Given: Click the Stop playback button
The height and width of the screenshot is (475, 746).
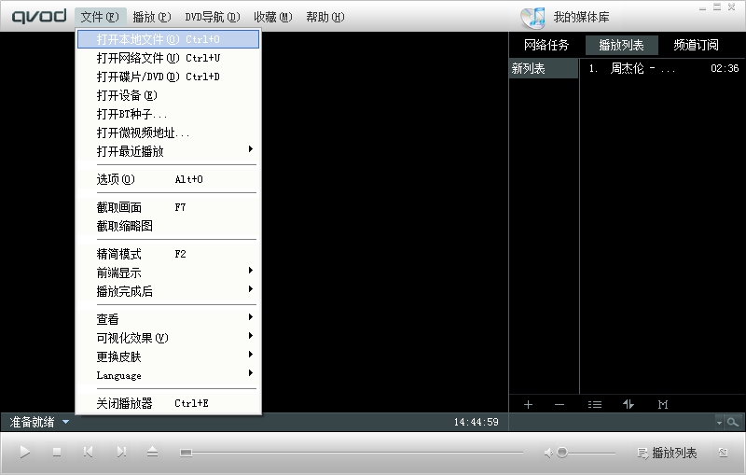Looking at the screenshot, I should pos(57,453).
